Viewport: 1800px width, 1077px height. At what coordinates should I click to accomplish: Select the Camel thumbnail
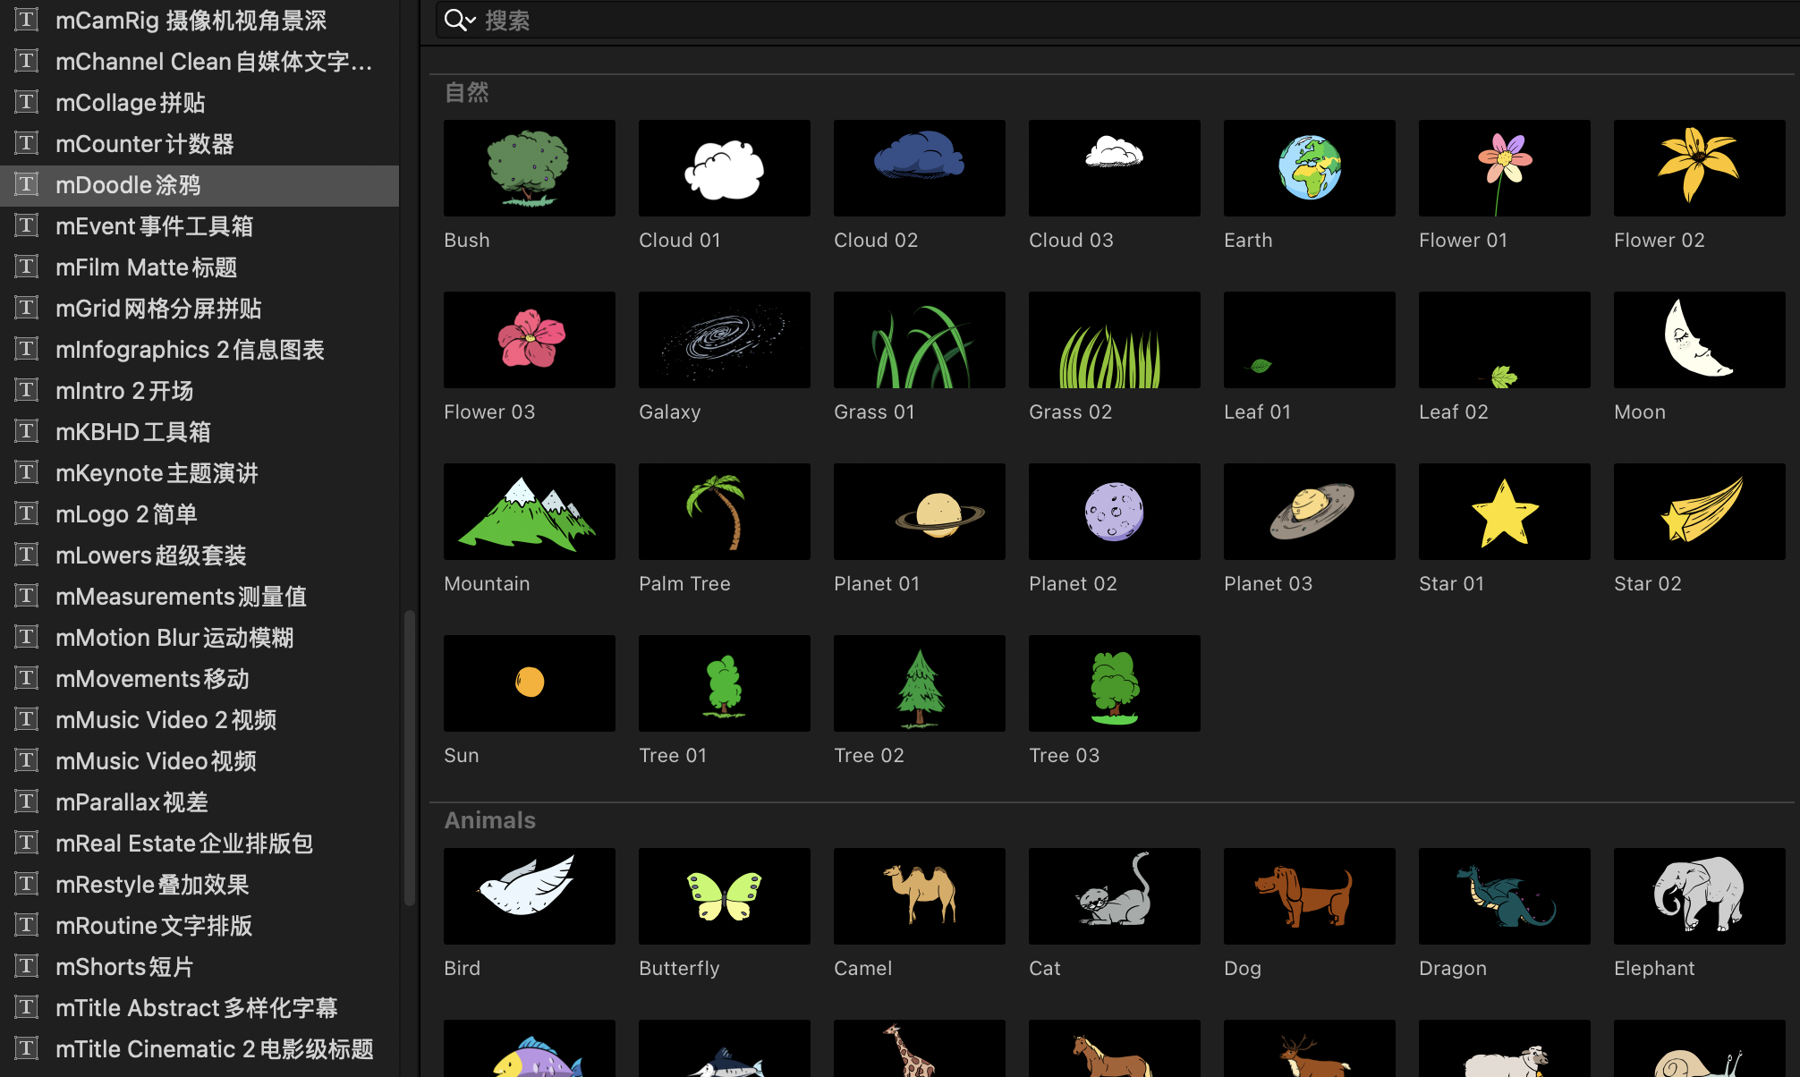(x=920, y=896)
